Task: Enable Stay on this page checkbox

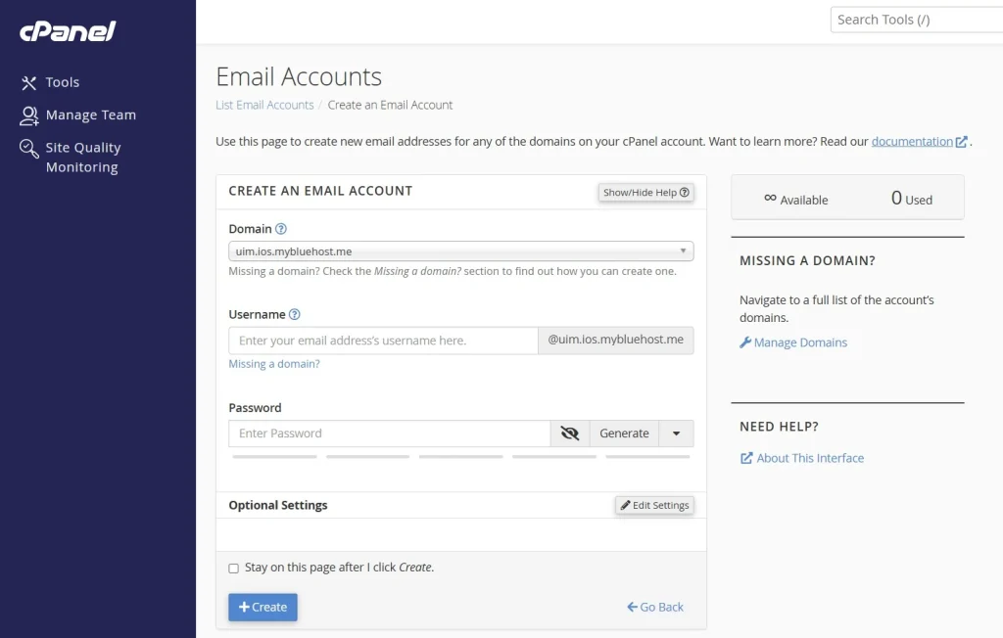Action: [233, 568]
